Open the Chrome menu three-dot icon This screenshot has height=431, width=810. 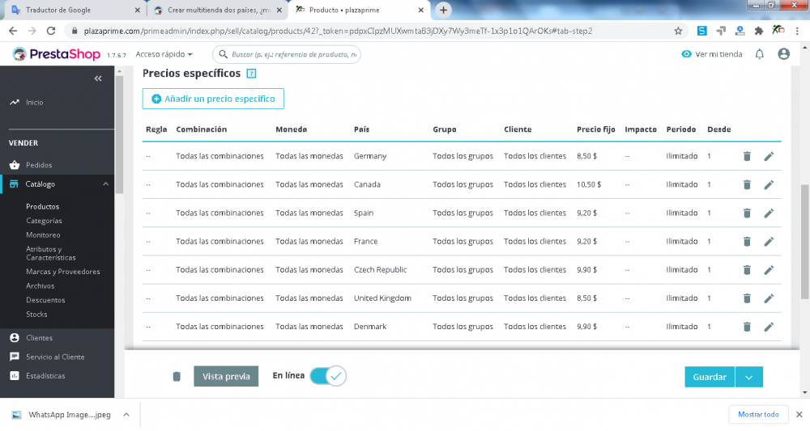(x=799, y=31)
